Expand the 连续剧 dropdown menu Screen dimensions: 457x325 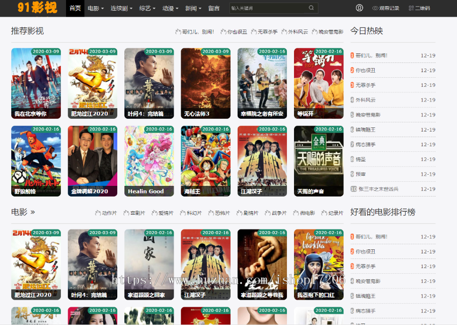pos(121,8)
